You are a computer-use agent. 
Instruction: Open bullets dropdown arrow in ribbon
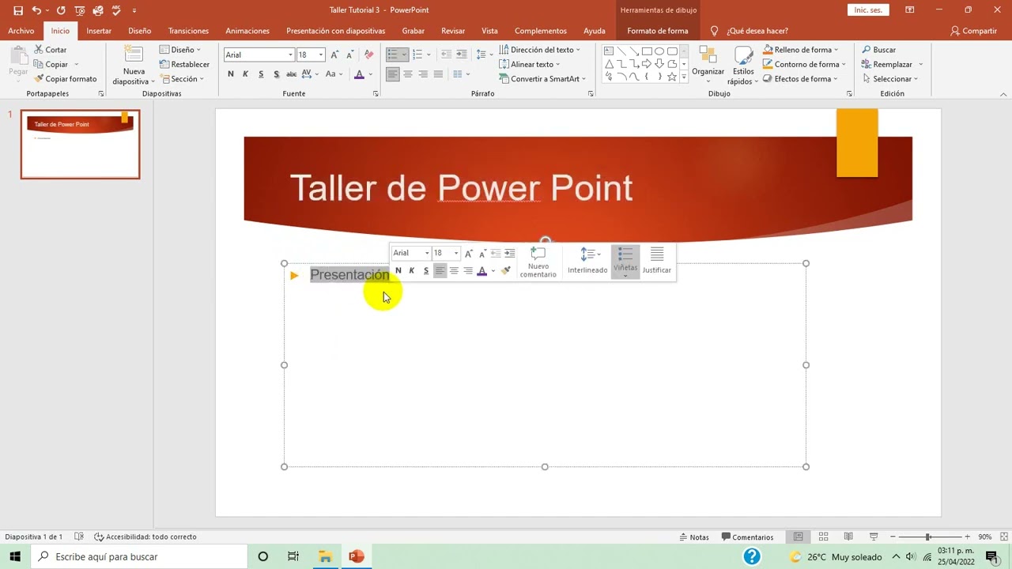coord(405,55)
